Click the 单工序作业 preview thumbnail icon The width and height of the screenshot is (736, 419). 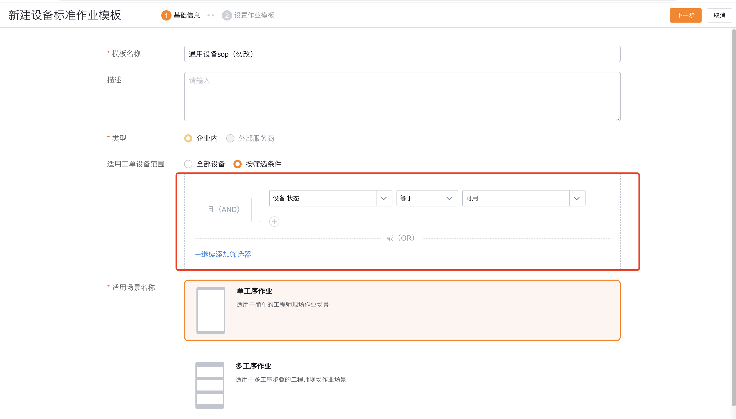210,310
